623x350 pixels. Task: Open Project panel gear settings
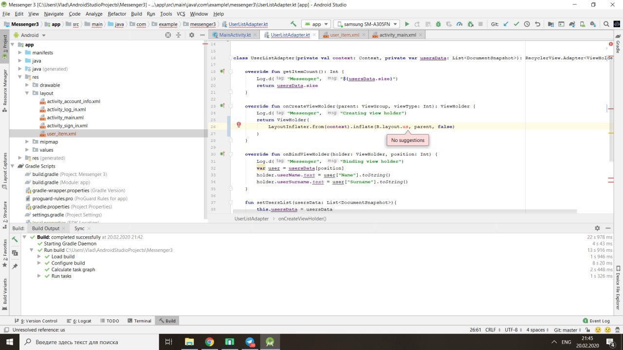(x=191, y=35)
